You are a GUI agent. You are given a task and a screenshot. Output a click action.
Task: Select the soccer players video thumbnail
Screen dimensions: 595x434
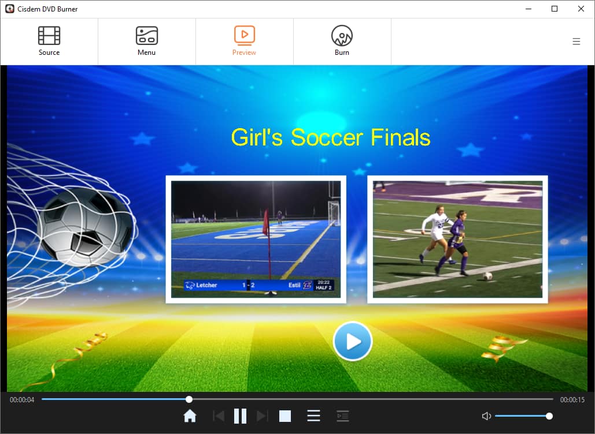click(457, 239)
